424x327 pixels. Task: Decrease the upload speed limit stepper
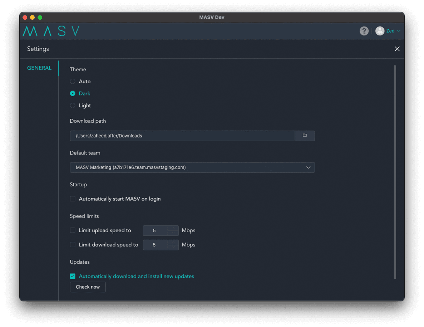[x=173, y=233]
